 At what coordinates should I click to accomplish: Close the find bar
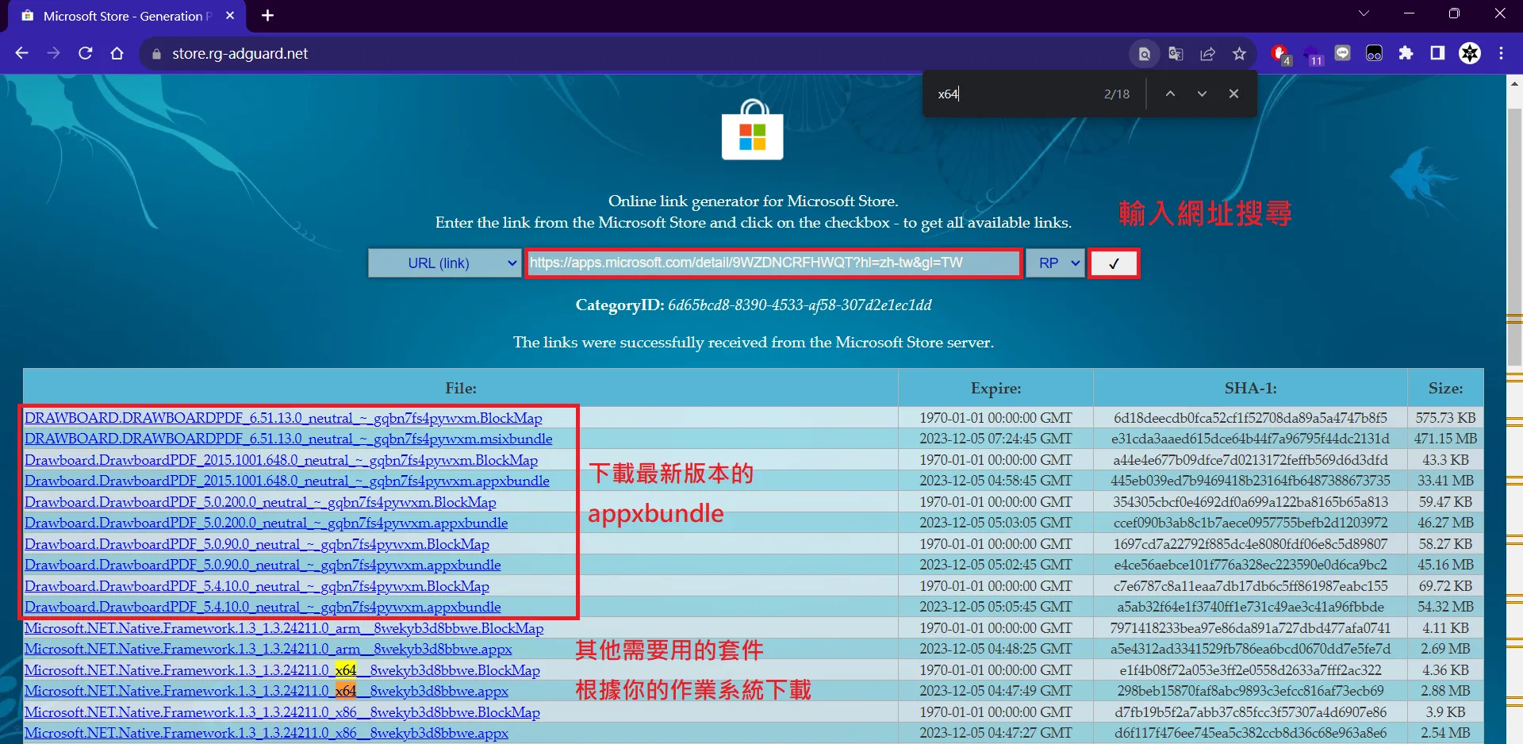(x=1233, y=94)
